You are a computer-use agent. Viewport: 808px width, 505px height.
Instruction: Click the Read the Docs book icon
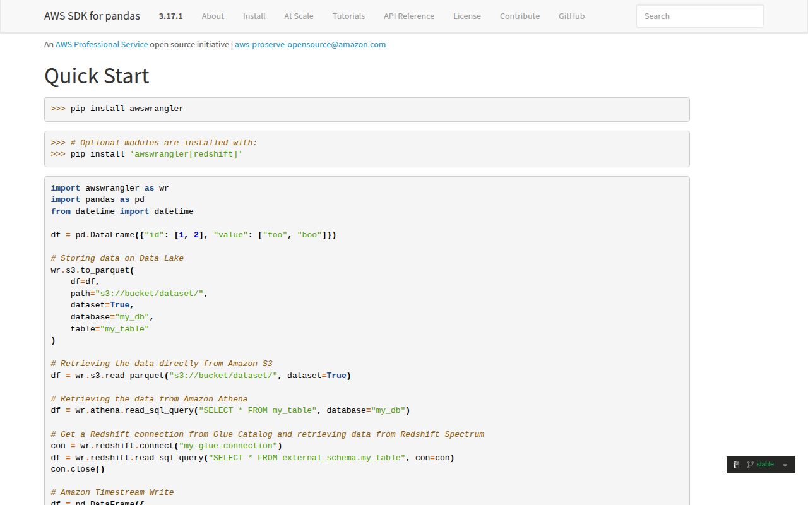click(736, 465)
